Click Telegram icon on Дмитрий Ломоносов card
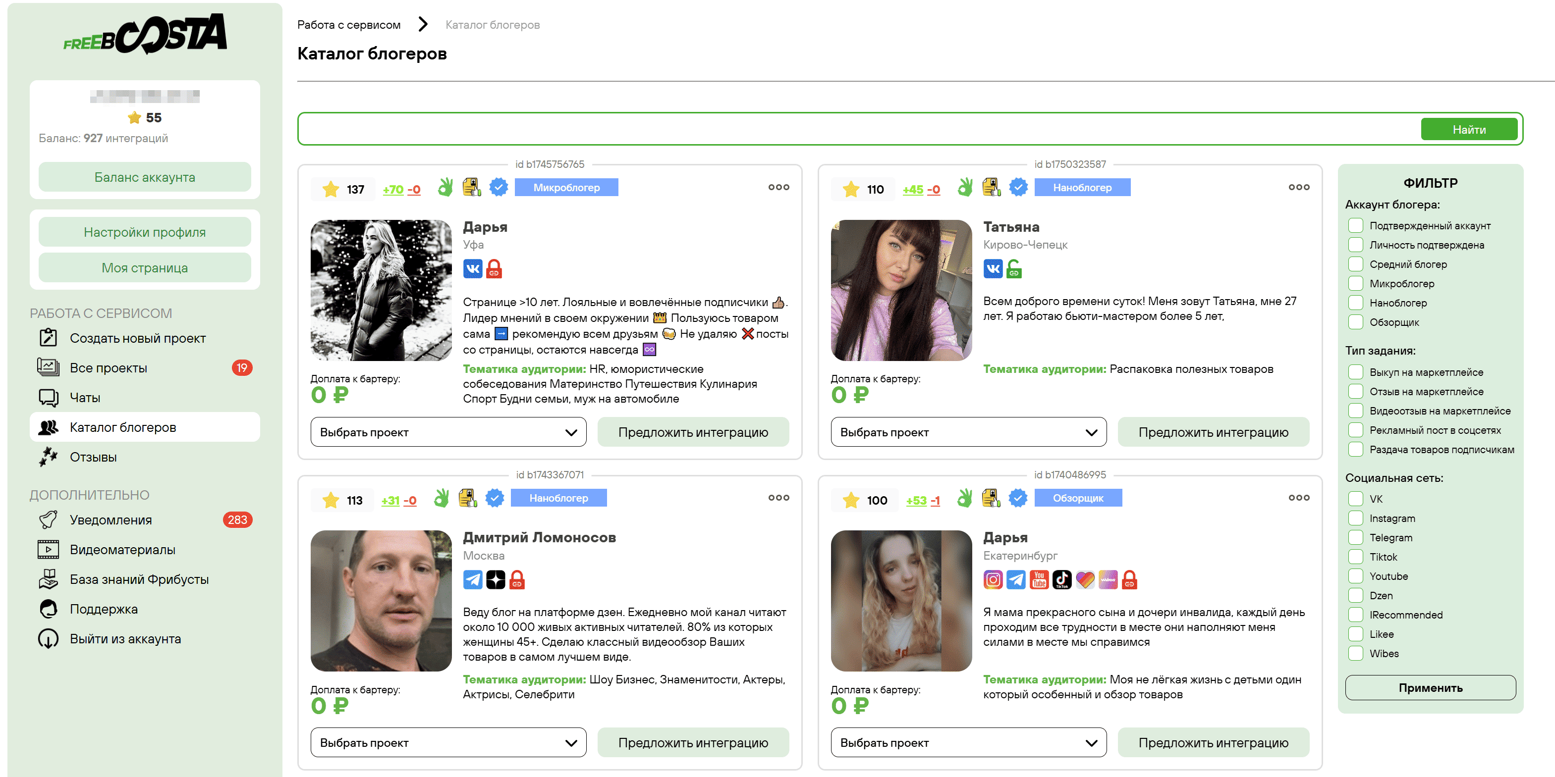 [x=472, y=580]
